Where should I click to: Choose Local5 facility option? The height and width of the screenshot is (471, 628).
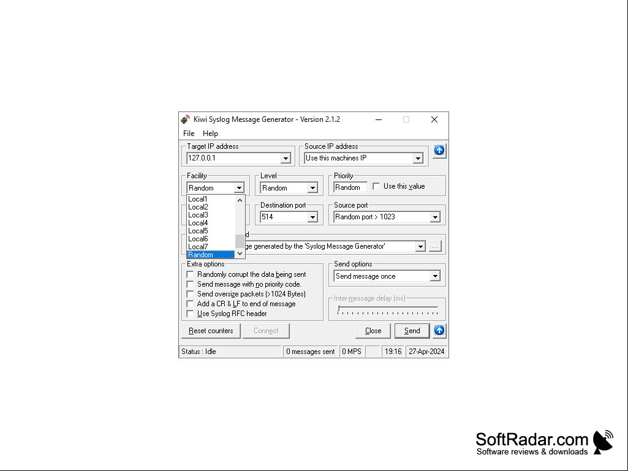211,231
